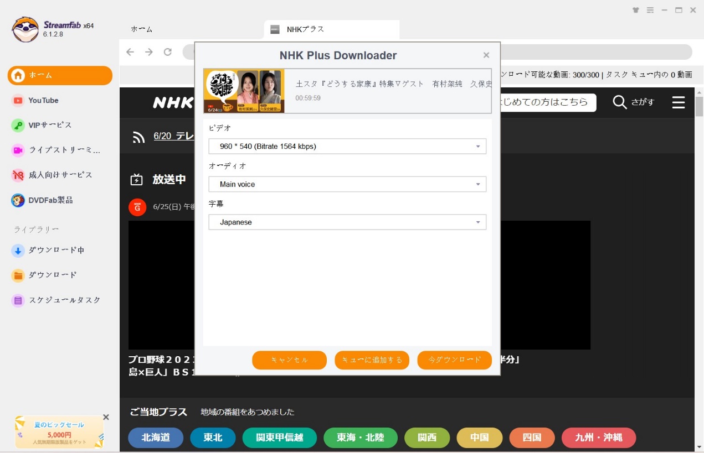704x453 pixels.
Task: Select the 北海道 region button
Action: (156, 438)
